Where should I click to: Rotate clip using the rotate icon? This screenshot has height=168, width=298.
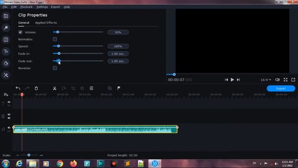64,88
